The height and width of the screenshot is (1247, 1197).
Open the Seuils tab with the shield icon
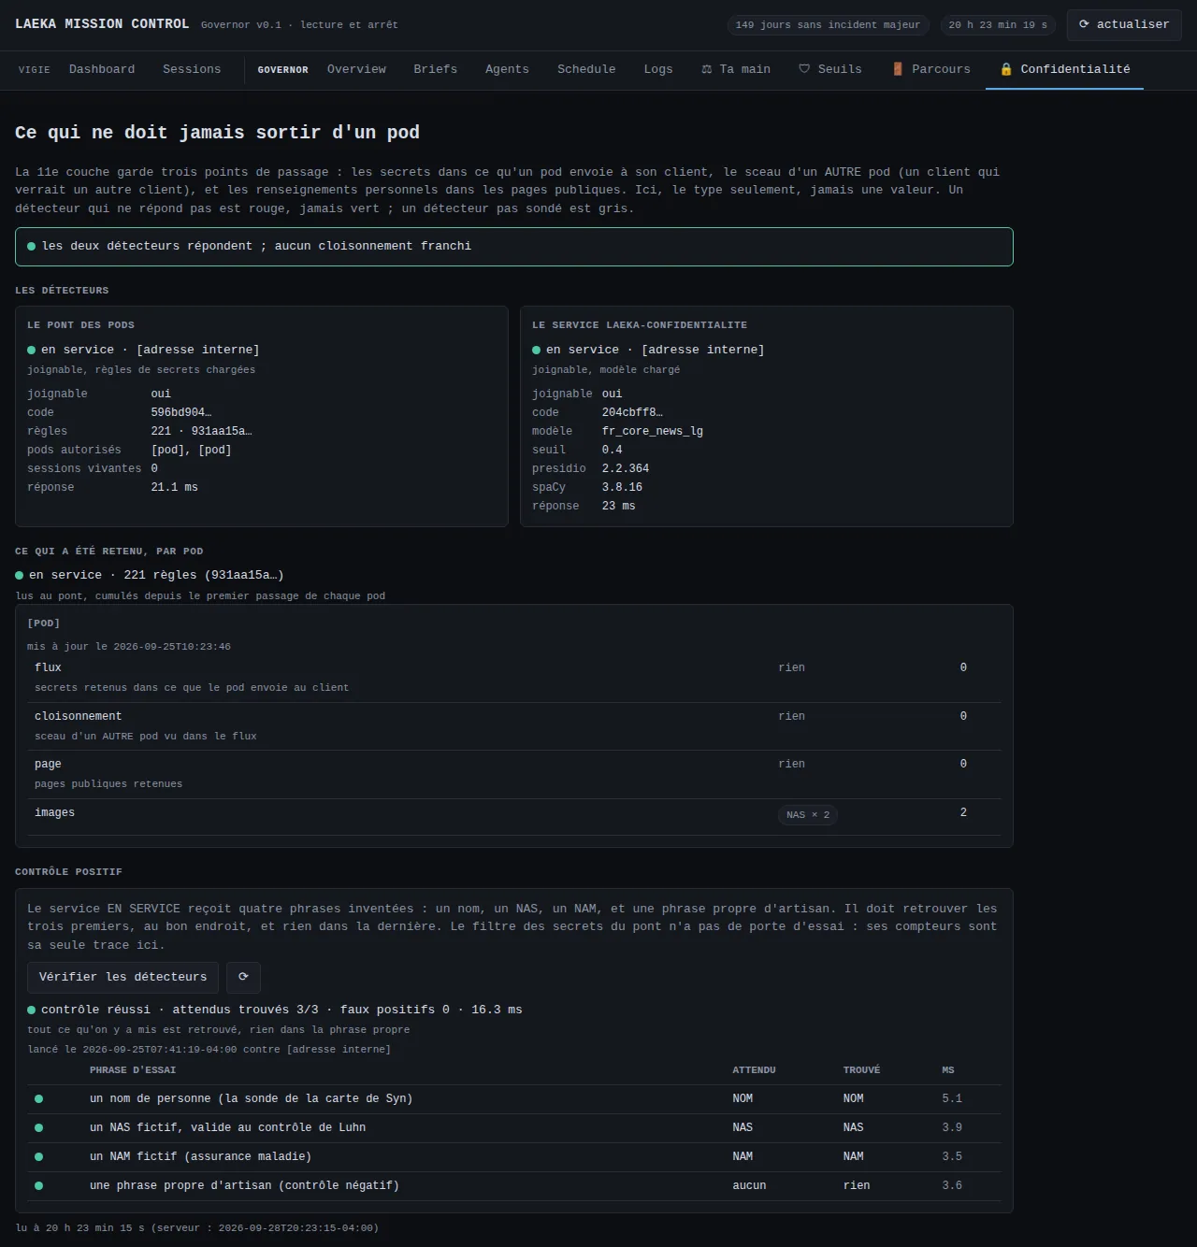click(x=830, y=69)
